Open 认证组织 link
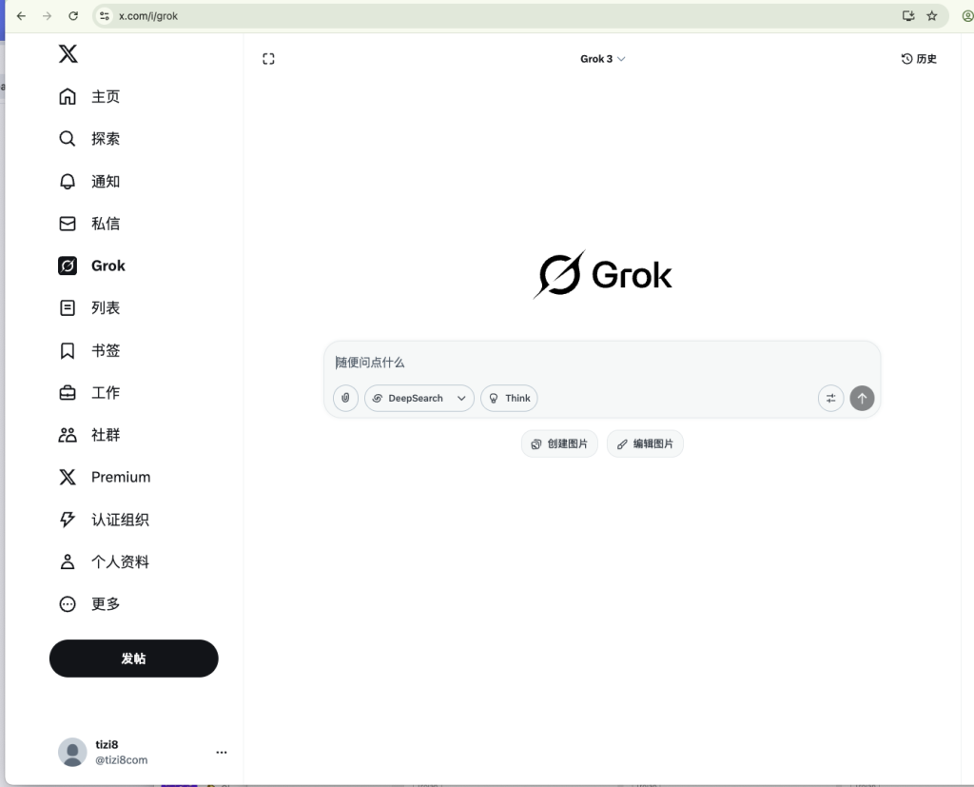Image resolution: width=974 pixels, height=787 pixels. [120, 520]
